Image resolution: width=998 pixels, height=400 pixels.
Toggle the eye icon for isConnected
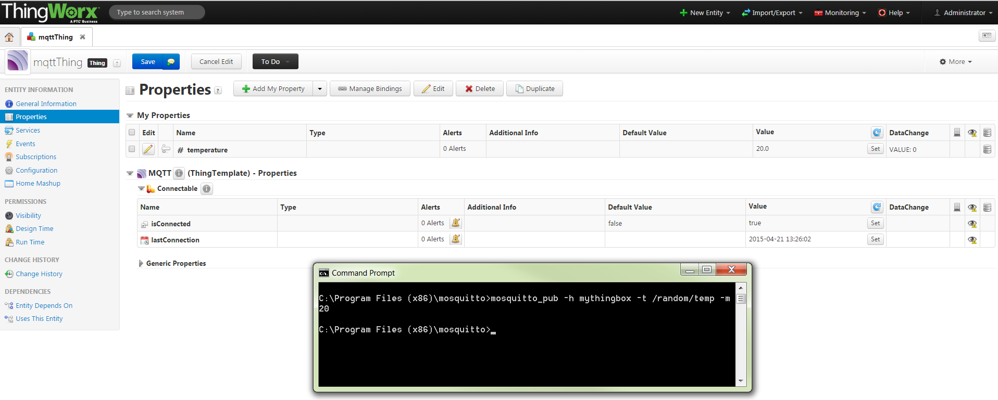coord(972,224)
